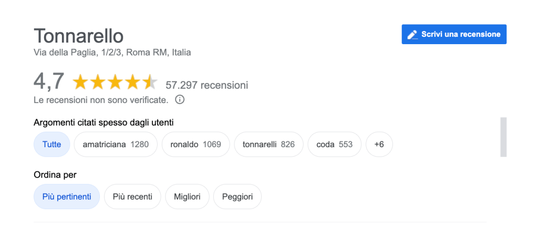Click the third gold rating star
The image size is (538, 227).
click(x=115, y=82)
